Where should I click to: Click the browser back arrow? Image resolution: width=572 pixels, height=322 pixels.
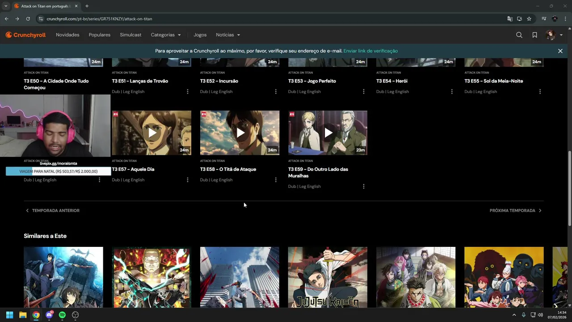point(6,19)
